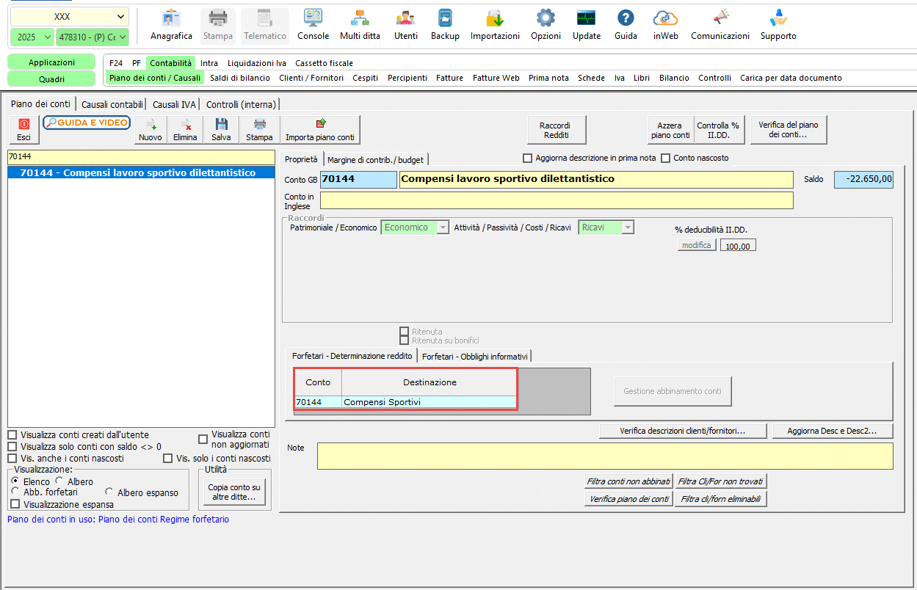Click Verifica del piano dei conti button
Image resolution: width=917 pixels, height=590 pixels.
787,130
